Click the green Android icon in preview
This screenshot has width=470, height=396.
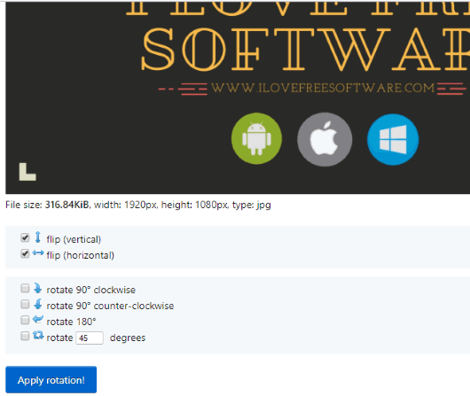pos(256,139)
